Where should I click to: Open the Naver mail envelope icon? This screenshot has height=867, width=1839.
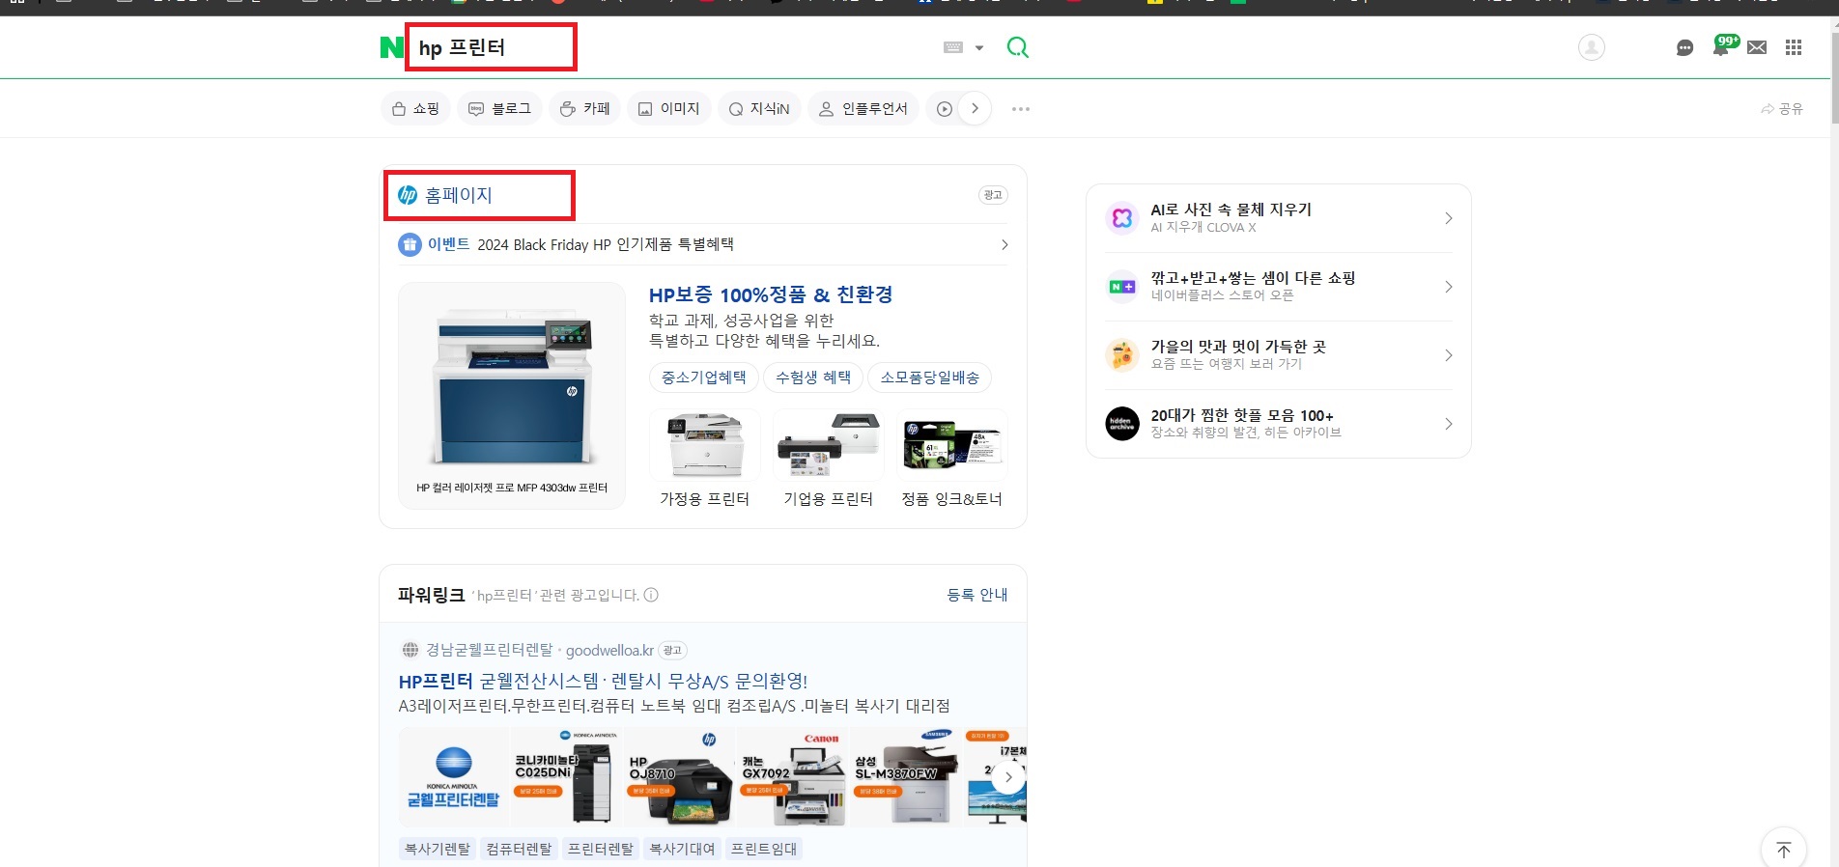(1757, 47)
